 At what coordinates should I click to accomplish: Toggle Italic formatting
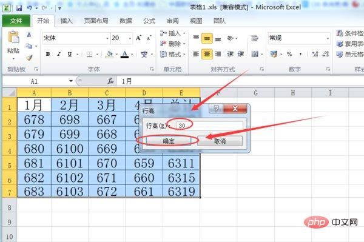(59, 55)
